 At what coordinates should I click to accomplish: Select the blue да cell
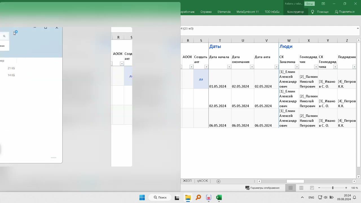pos(201,79)
